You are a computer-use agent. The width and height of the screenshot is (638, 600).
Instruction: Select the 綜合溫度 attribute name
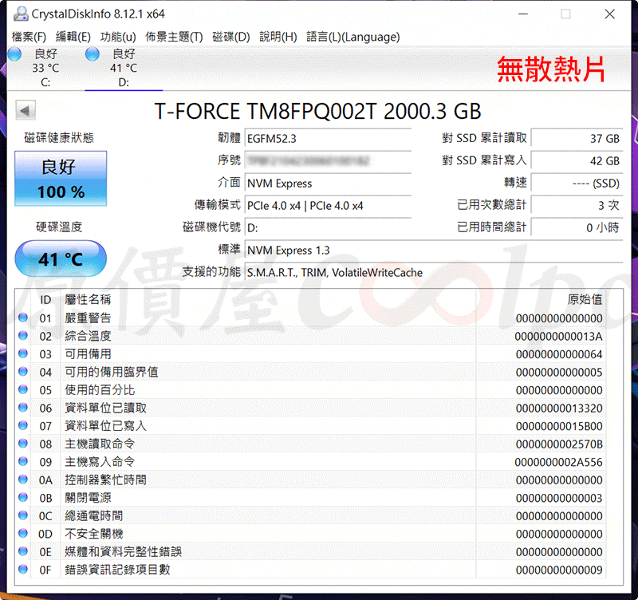coord(88,336)
